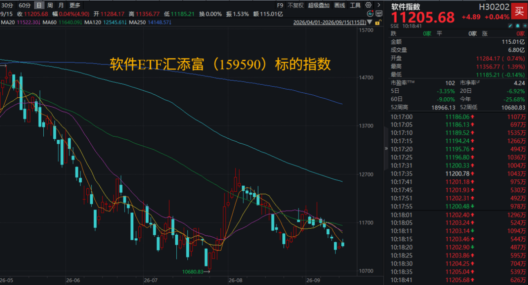Select the 周 weekly period tab
The height and width of the screenshot is (285, 528).
50,5
